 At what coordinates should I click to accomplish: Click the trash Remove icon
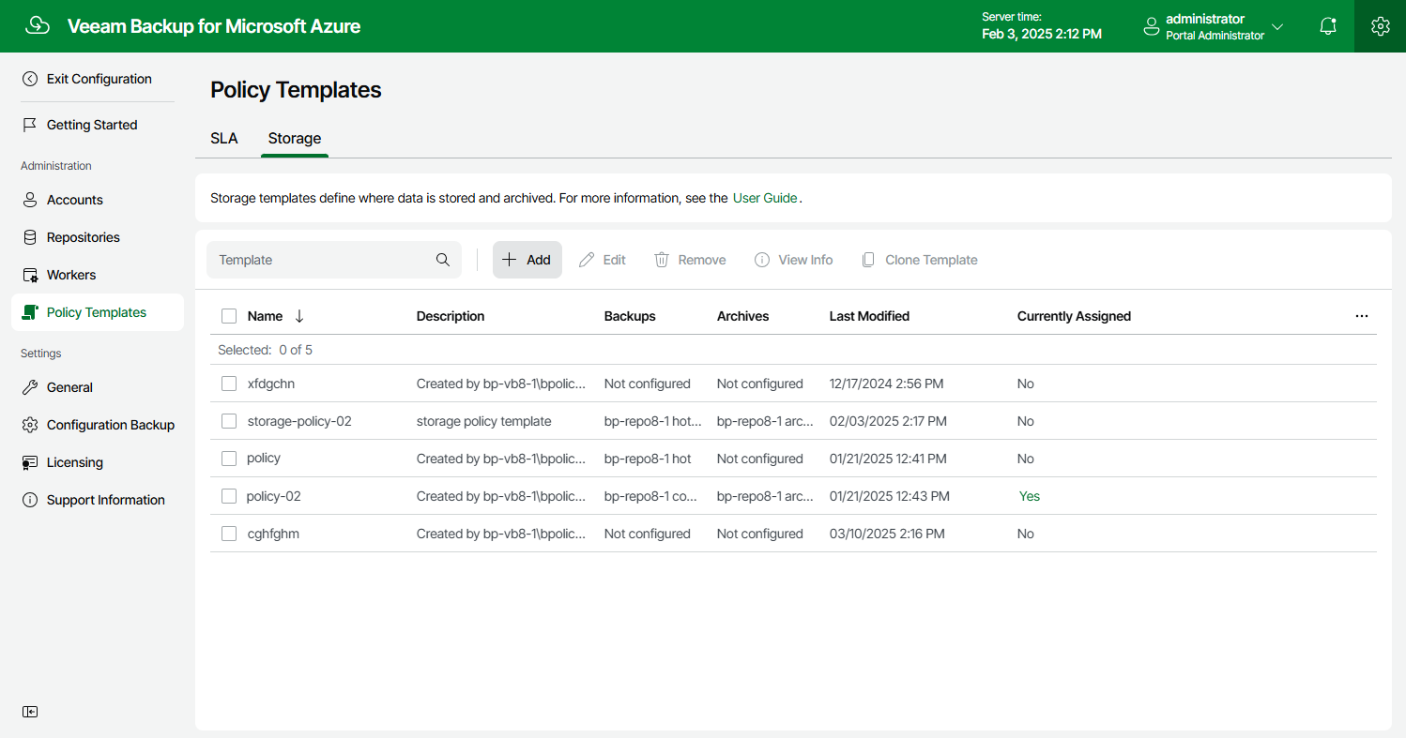(x=662, y=260)
